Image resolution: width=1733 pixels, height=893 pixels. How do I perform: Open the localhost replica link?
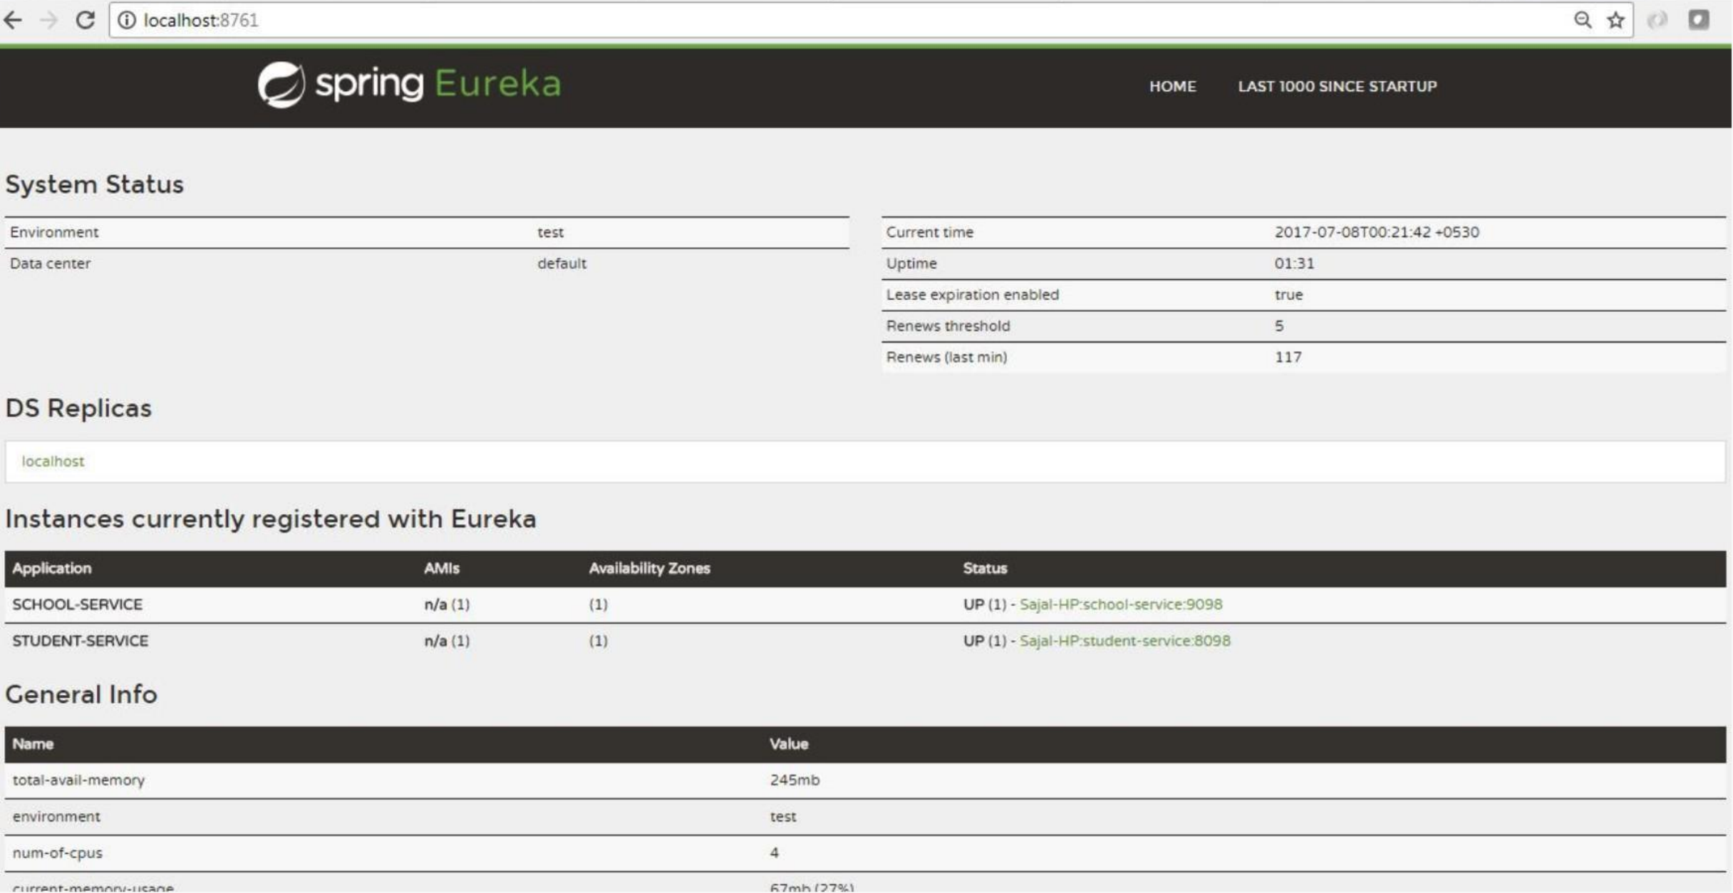tap(53, 461)
